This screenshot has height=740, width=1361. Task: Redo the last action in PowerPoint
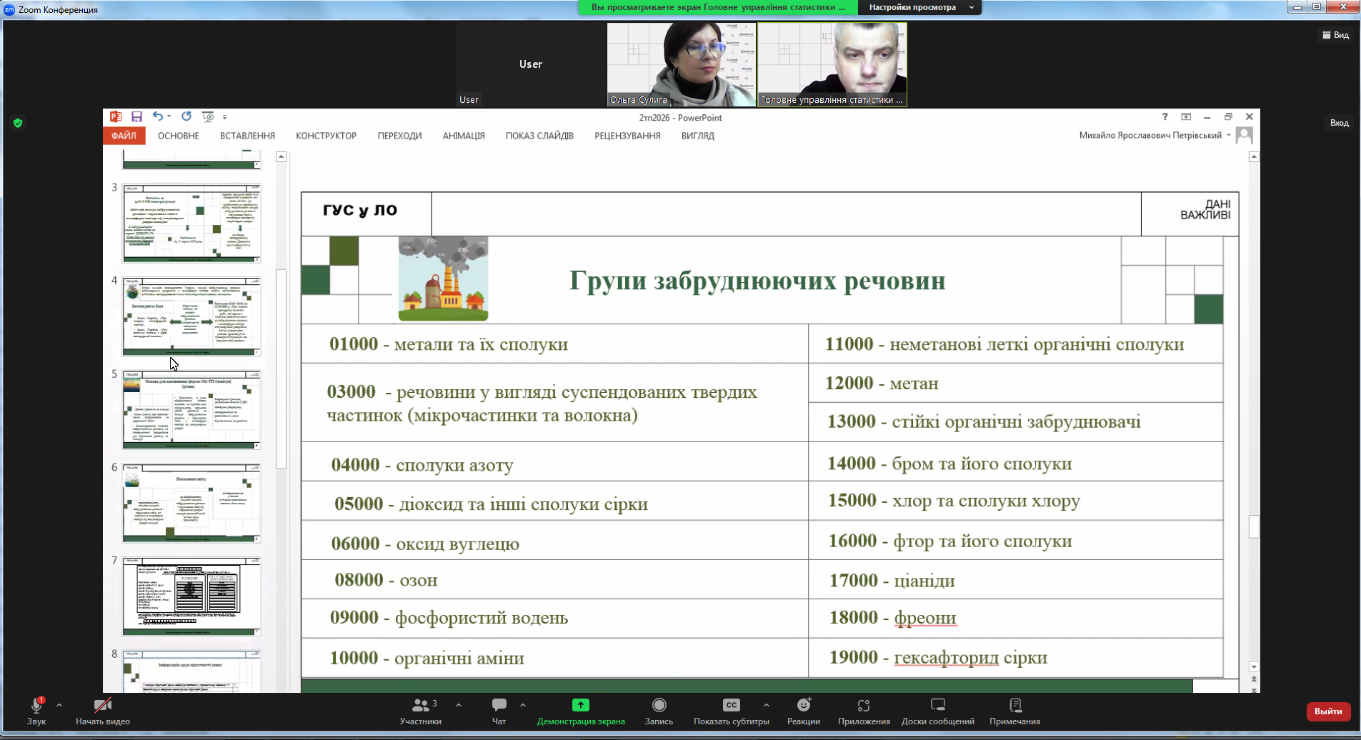pyautogui.click(x=186, y=116)
